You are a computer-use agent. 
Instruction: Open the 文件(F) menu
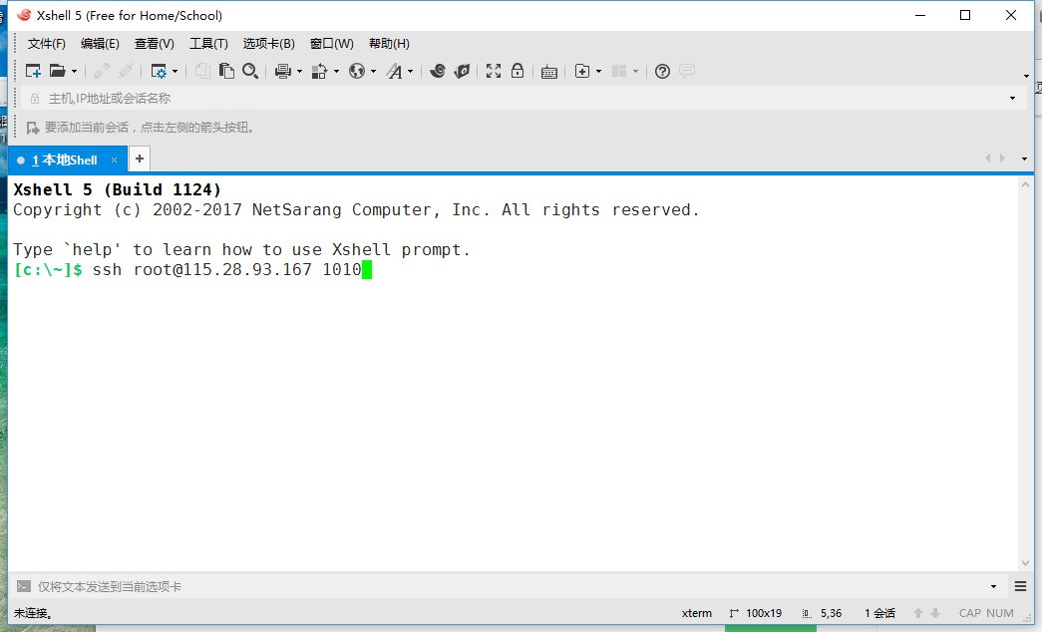(47, 44)
